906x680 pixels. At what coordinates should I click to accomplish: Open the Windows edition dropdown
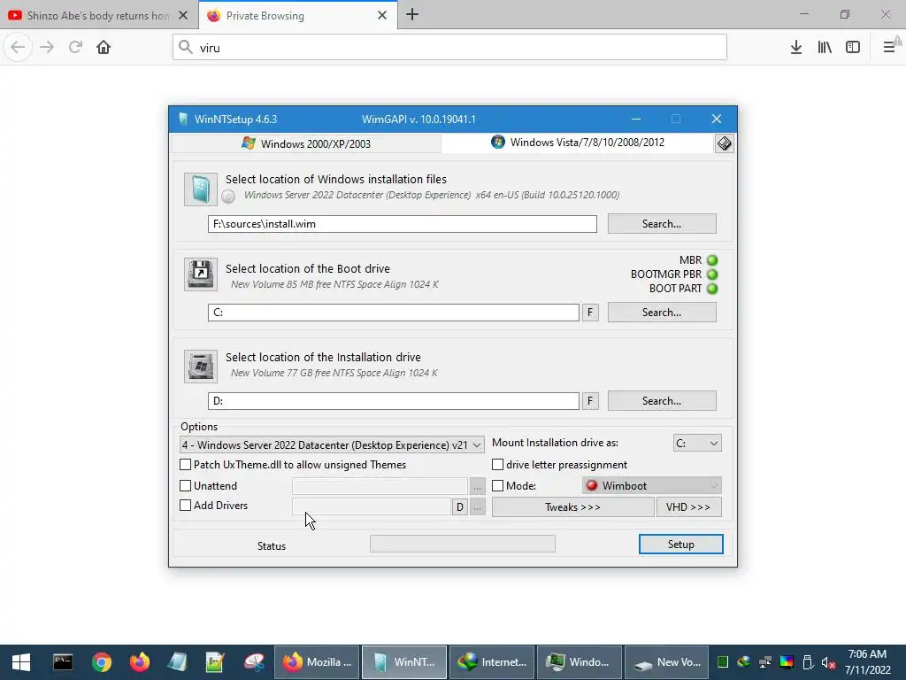click(x=332, y=444)
